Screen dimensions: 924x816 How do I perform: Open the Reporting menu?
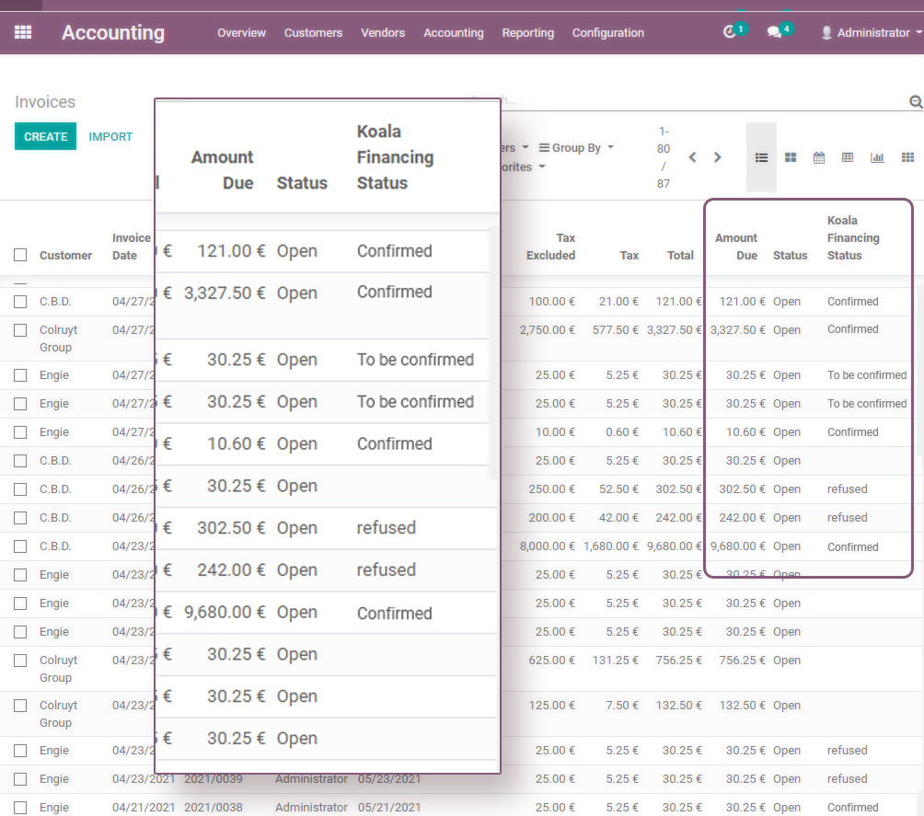(528, 33)
